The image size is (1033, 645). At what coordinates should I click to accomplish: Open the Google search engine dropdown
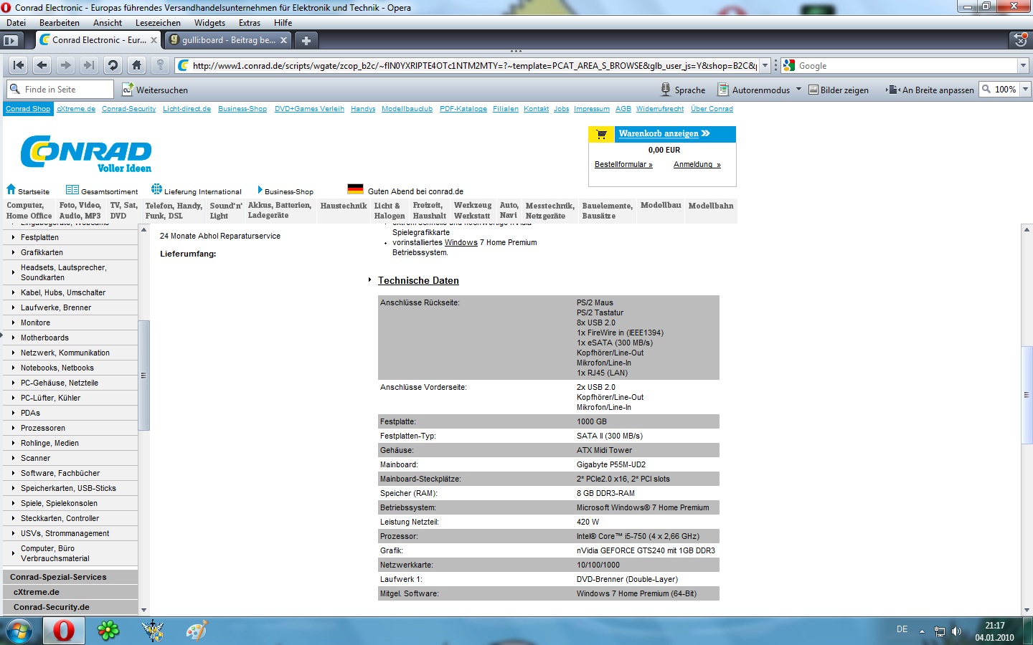1023,65
